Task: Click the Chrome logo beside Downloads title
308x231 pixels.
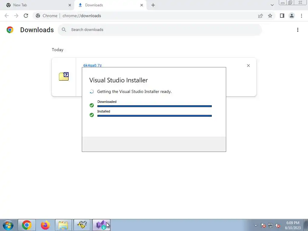Action: click(10, 30)
